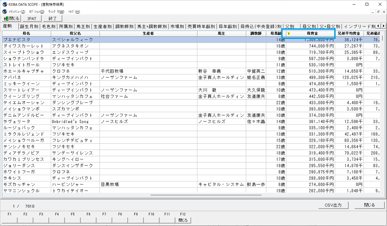Image resolution: width=387 pixels, height=226 pixels.
Task: Select the 中舘英二 trainer cell
Action: point(256,71)
